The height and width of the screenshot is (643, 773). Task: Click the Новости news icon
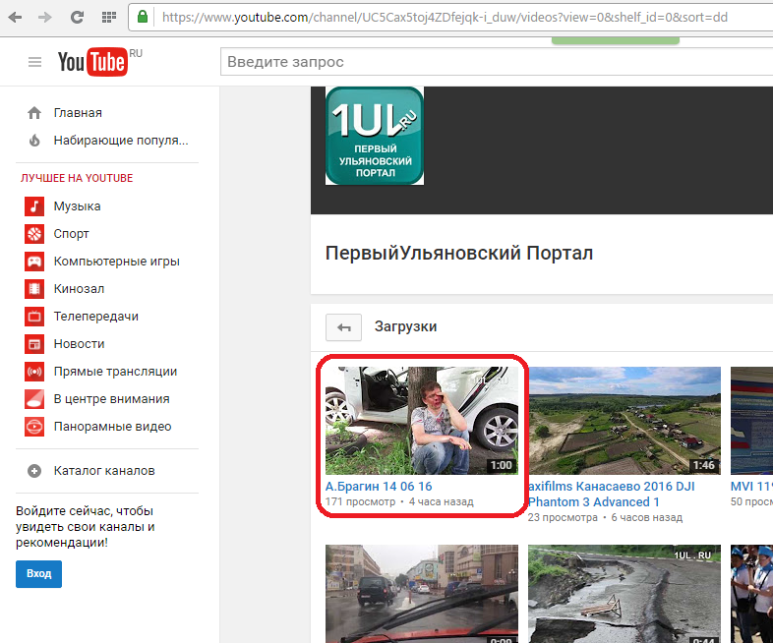point(34,344)
